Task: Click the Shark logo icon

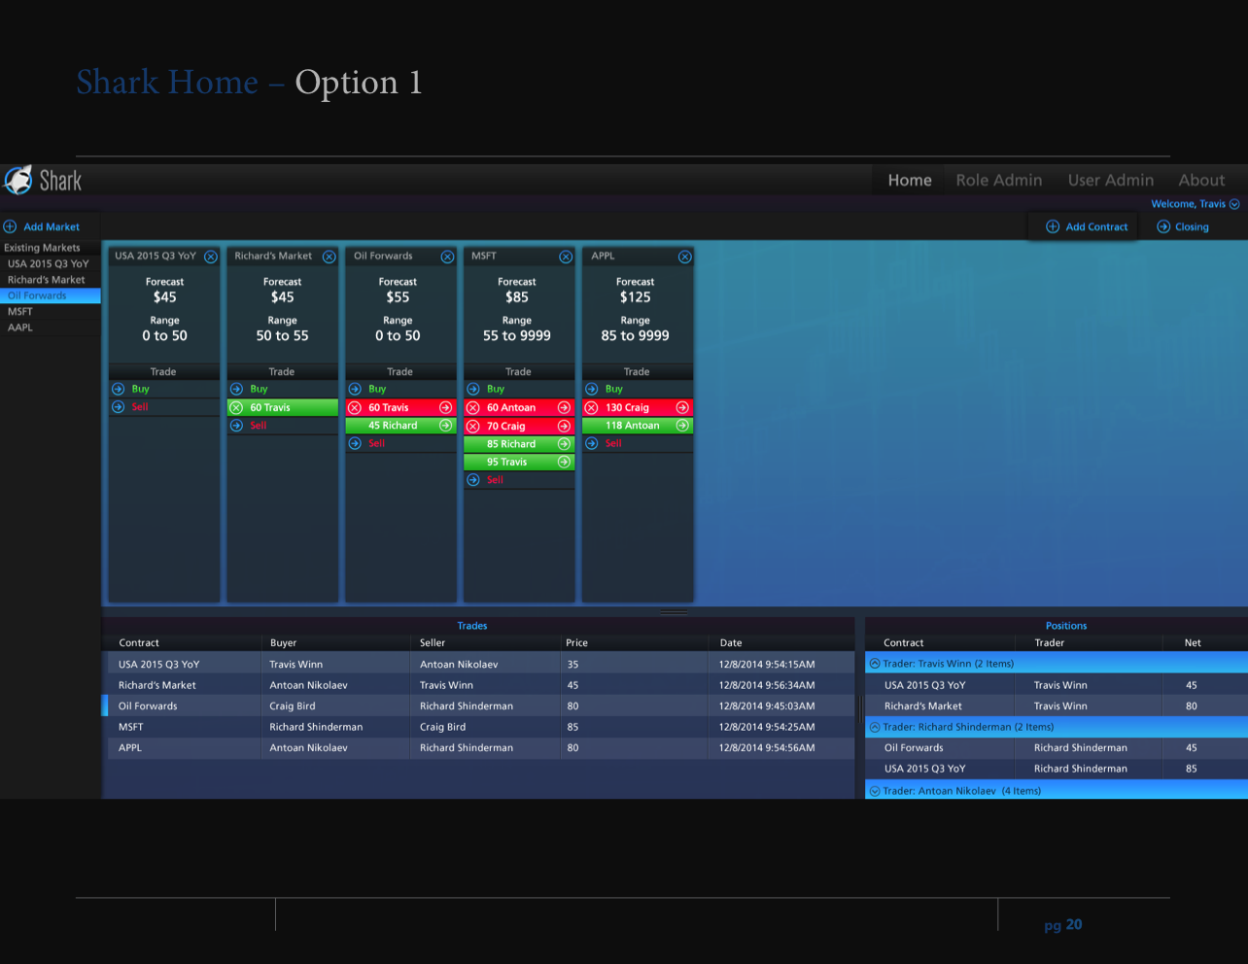Action: 18,181
